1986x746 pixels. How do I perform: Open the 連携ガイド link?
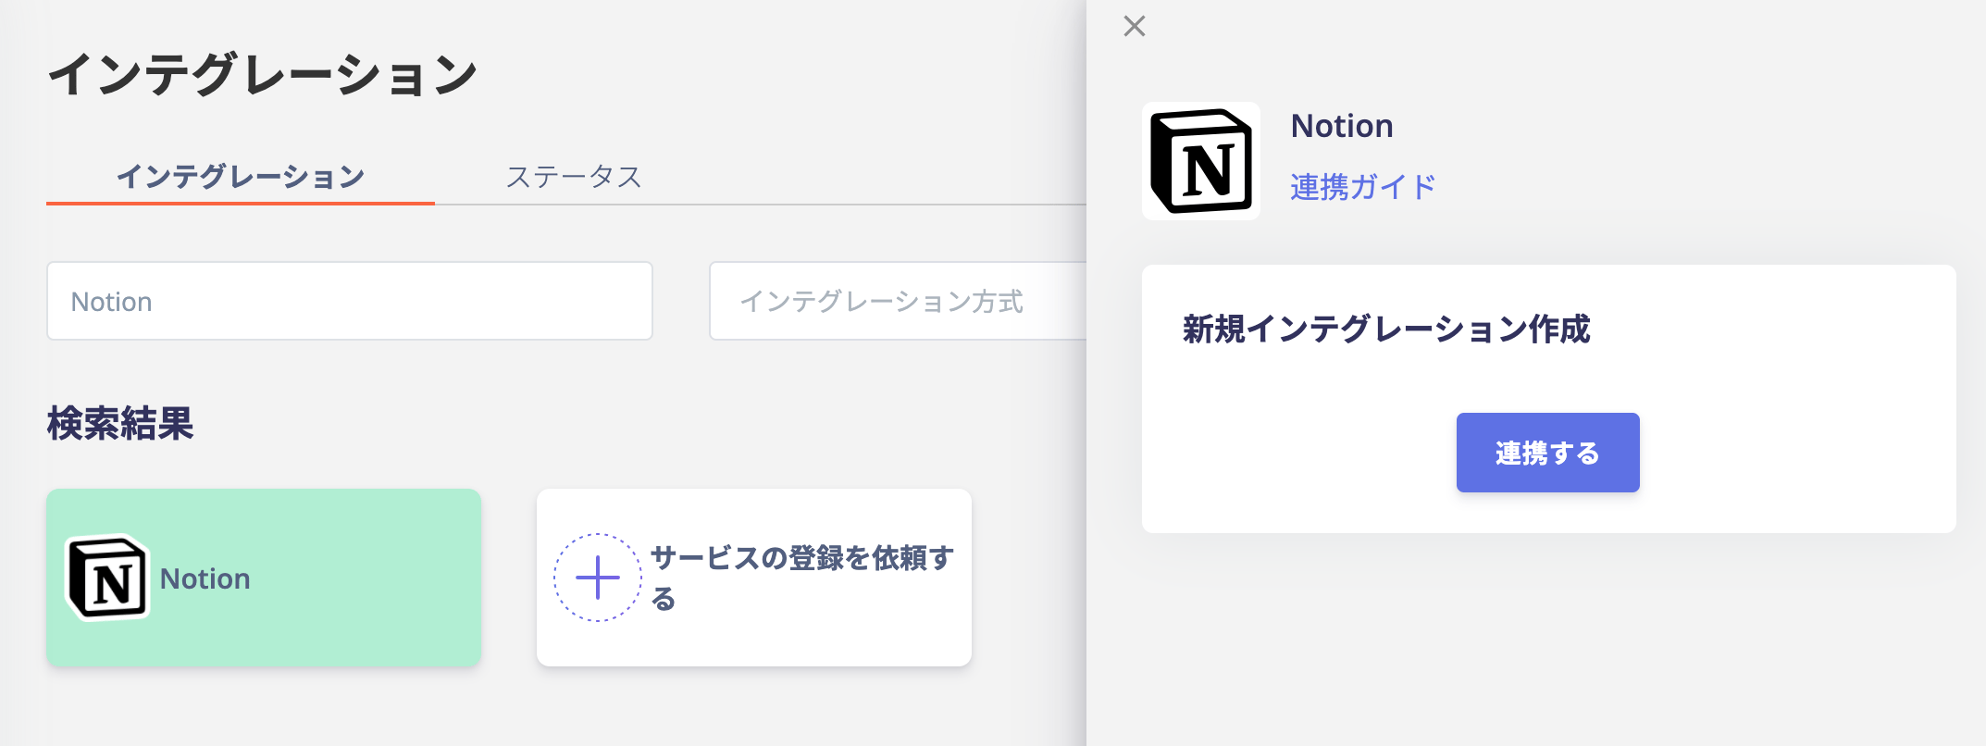click(1362, 187)
